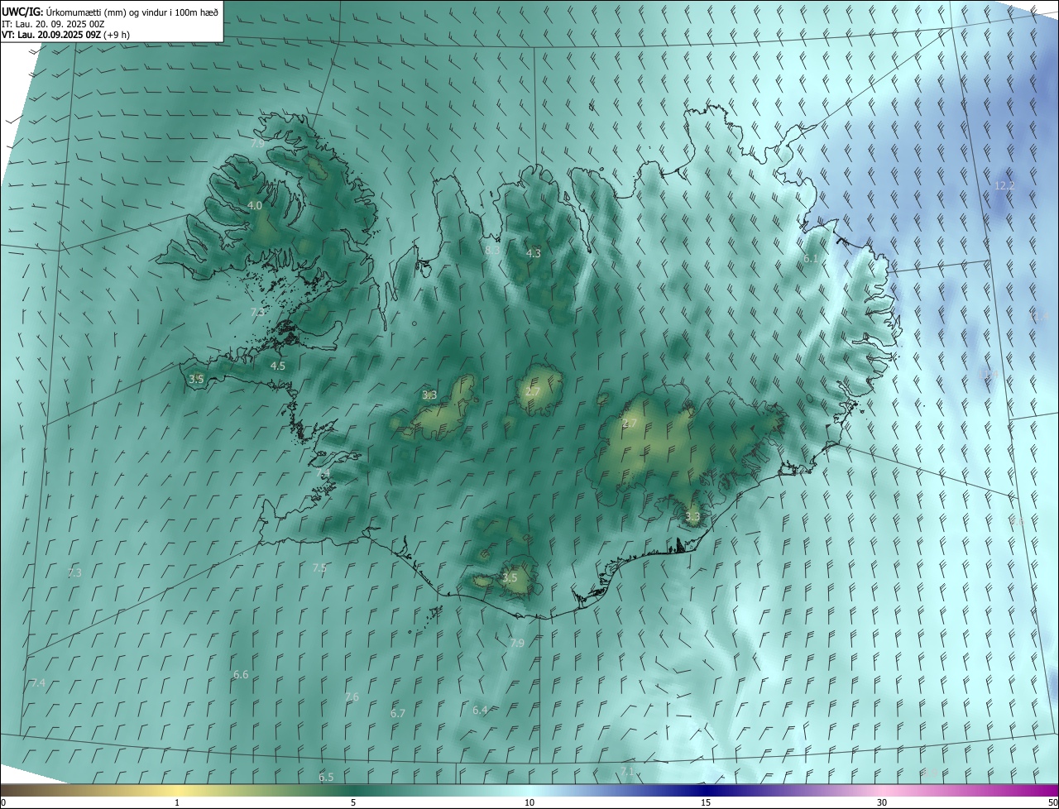1059x809 pixels.
Task: Click the "VT: Lau. 20.09.2025 09Z (+9 h)" line
Action: click(x=65, y=35)
